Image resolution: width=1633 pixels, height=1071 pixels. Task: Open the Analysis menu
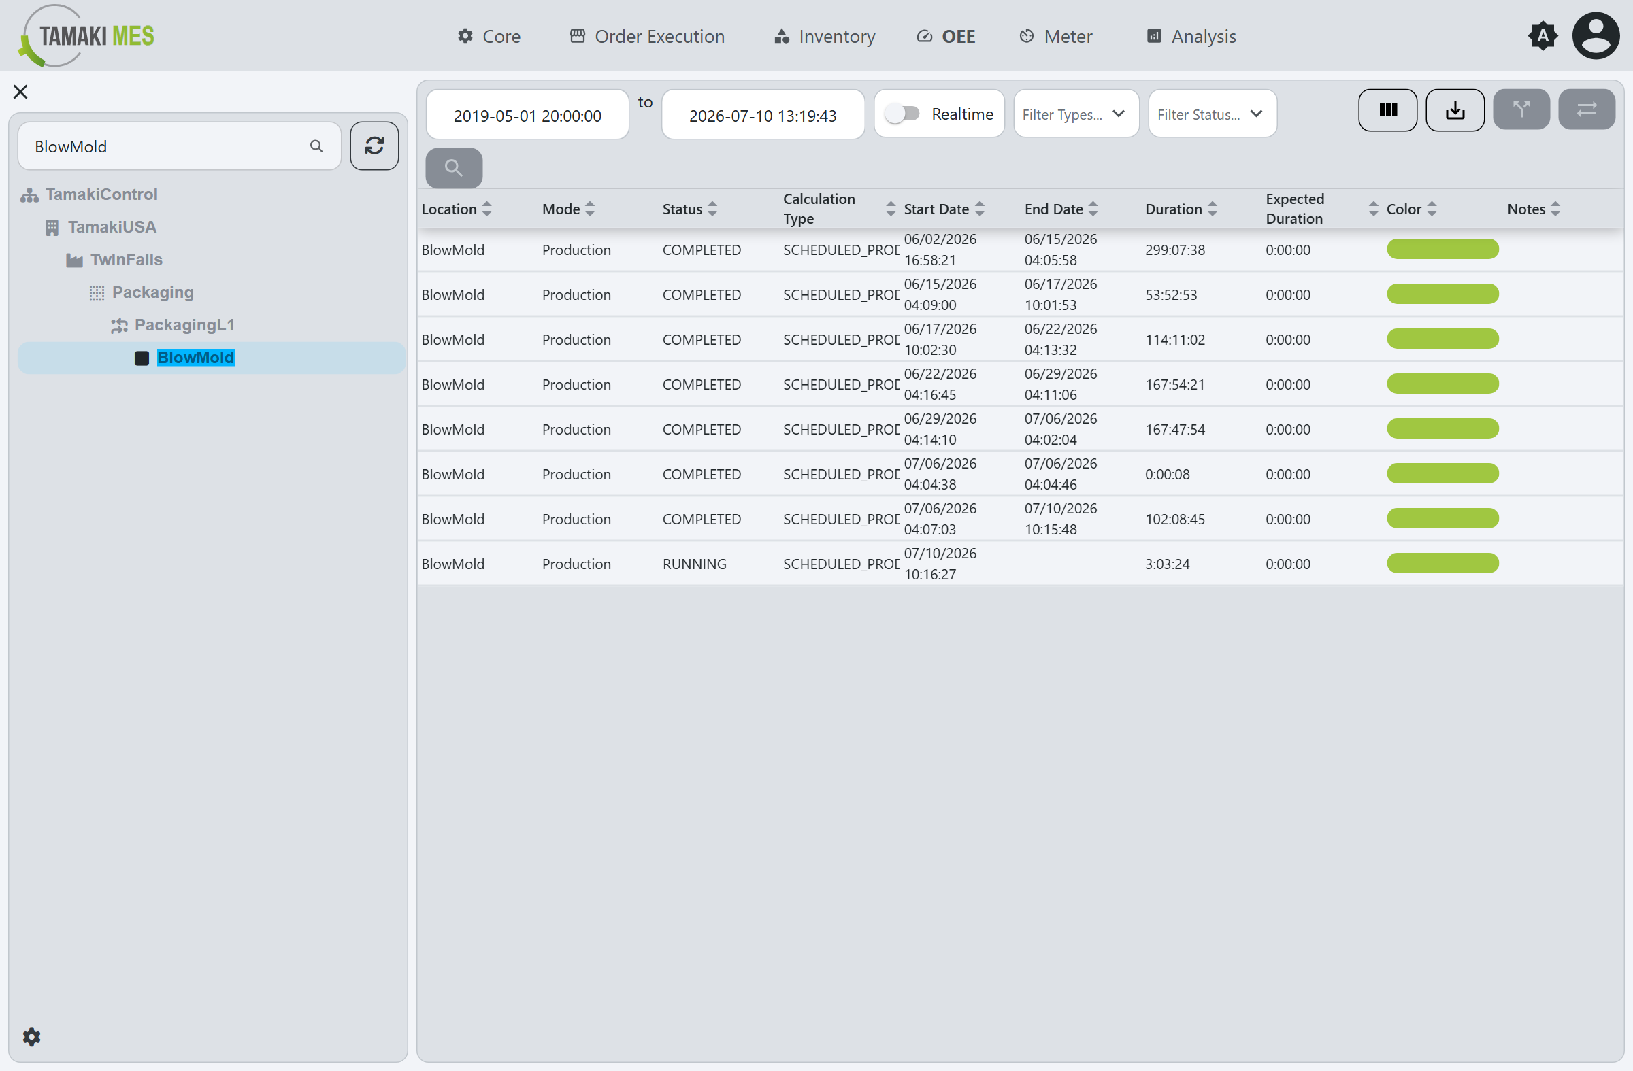[x=1191, y=36]
